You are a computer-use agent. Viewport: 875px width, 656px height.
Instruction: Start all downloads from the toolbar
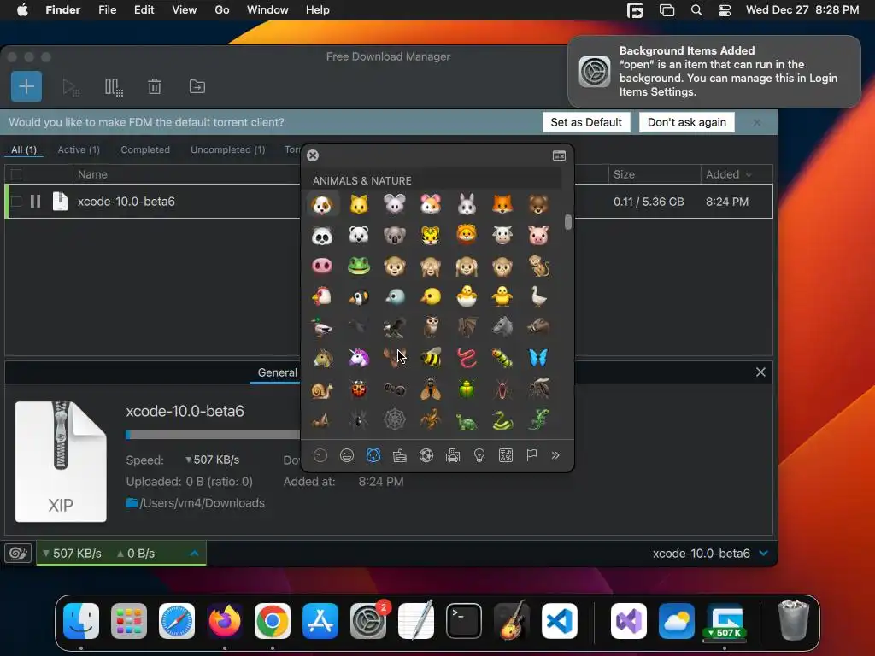coord(71,87)
